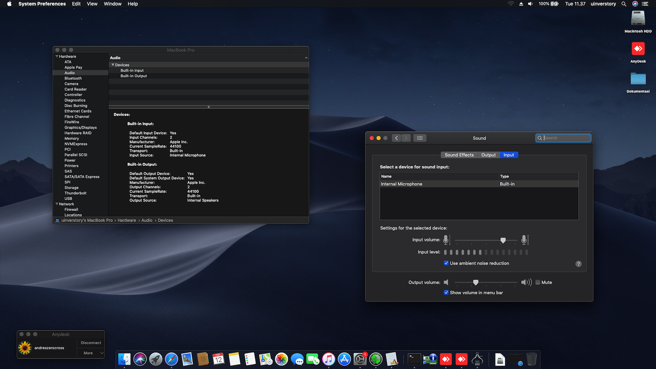This screenshot has height=369, width=656.
Task: Collapse the Devices disclosure triangle
Action: coord(113,65)
